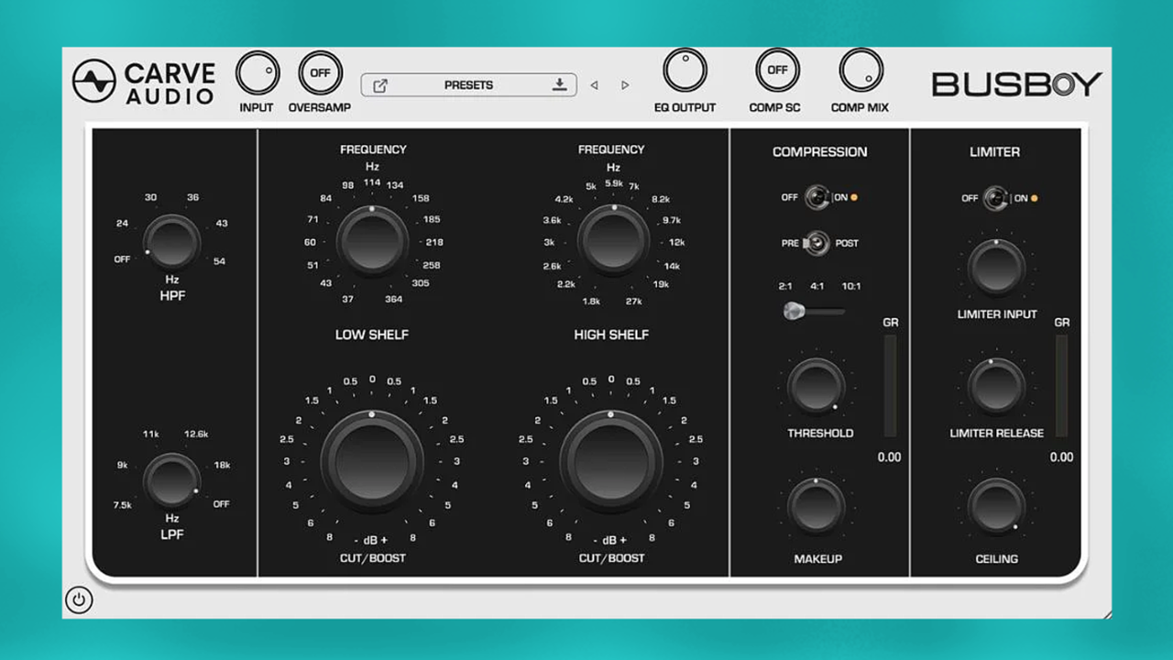
Task: Turn the Low Shelf Cut/Boost knob
Action: click(x=372, y=461)
